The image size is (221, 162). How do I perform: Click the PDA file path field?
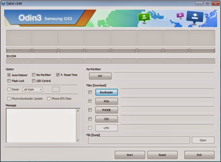point(167,101)
